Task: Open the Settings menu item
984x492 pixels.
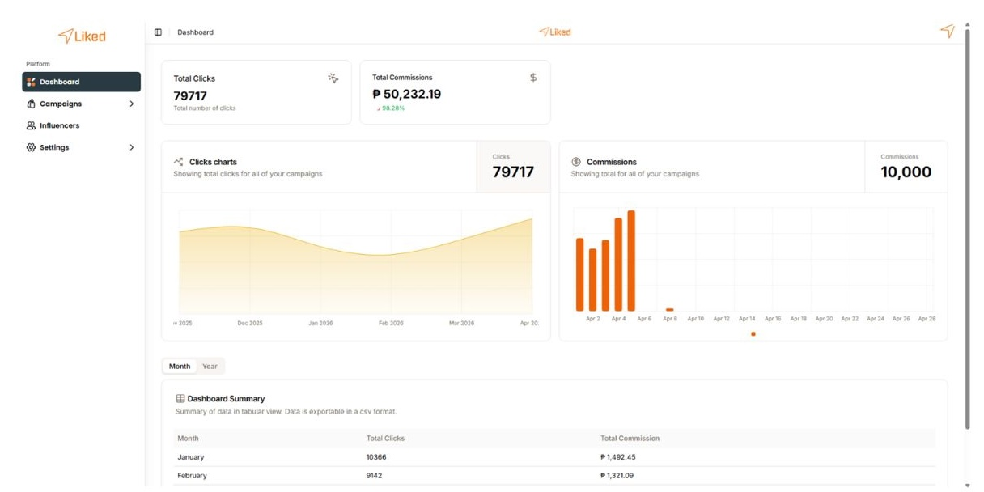Action: pyautogui.click(x=81, y=147)
